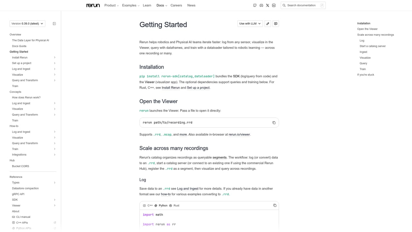
Task: Open News in top navigation
Action: [191, 5]
